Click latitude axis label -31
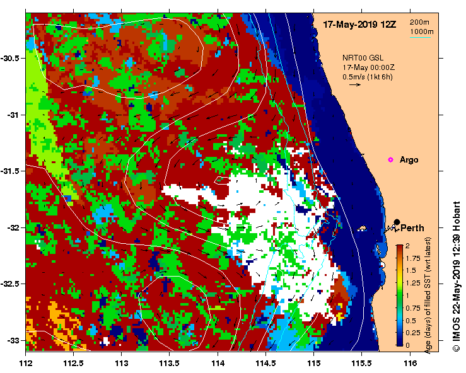 (13, 115)
